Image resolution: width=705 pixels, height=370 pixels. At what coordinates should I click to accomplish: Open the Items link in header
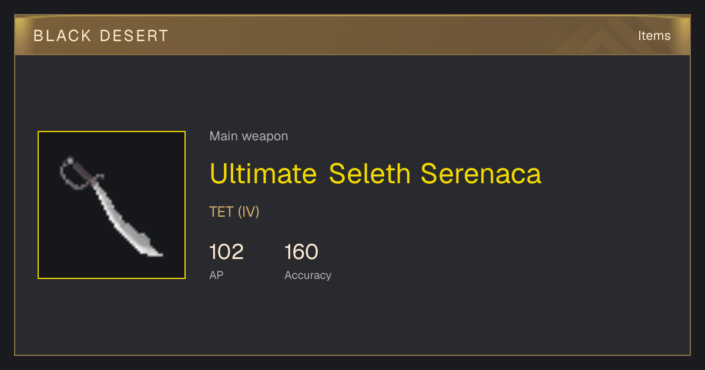[654, 36]
